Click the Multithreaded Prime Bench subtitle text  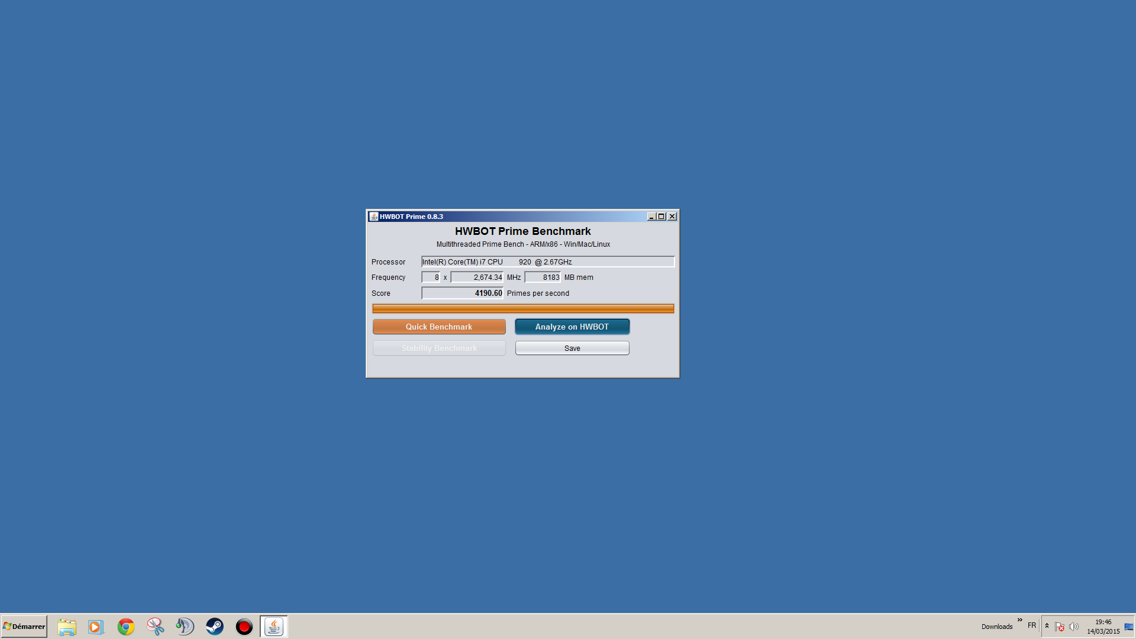[x=523, y=244]
